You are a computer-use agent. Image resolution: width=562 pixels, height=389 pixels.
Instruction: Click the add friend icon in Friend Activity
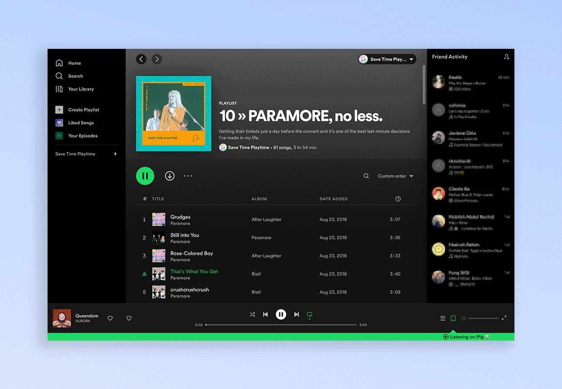pos(507,57)
